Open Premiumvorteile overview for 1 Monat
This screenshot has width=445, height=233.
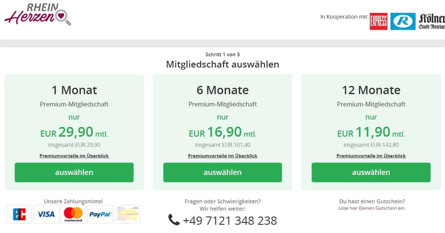click(74, 156)
